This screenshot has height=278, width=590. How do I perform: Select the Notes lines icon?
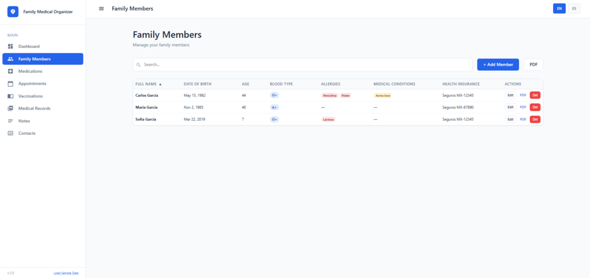pos(11,121)
